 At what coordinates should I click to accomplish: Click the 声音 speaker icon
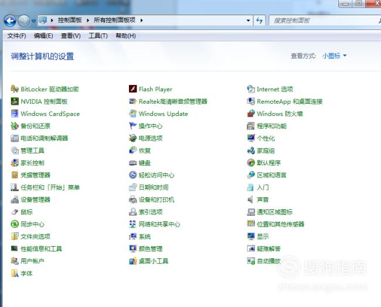251,200
